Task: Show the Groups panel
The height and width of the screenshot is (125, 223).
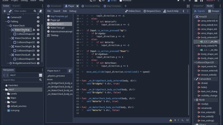Action: point(214,11)
